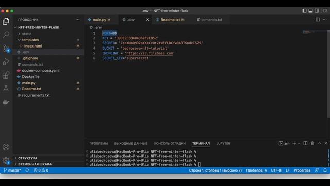Open the Accounts menu icon

pyautogui.click(x=6, y=147)
